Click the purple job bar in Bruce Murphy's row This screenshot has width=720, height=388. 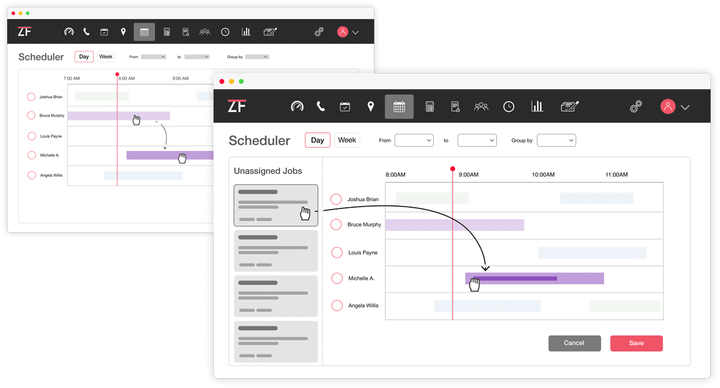[455, 225]
